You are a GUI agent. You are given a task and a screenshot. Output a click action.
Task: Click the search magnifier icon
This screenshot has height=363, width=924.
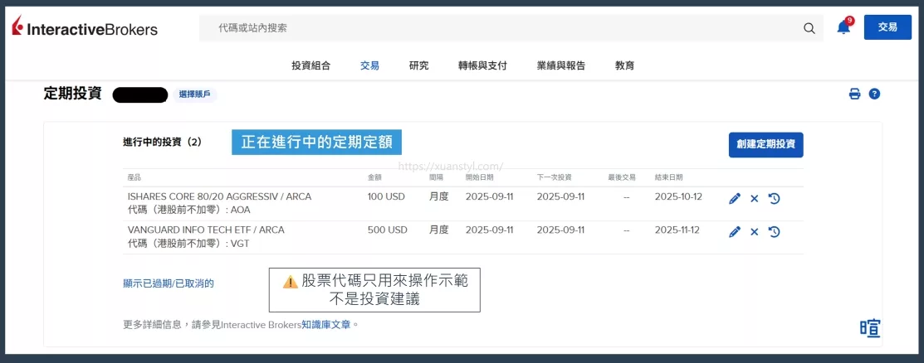click(809, 28)
